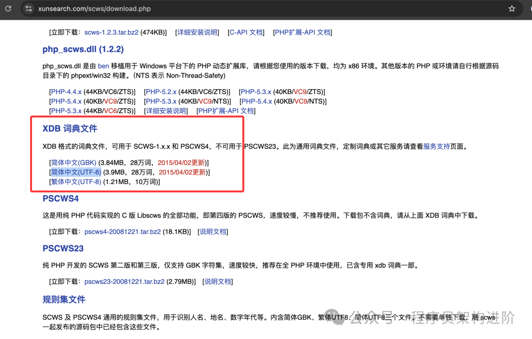Download pscws4-20081221.tar.bz2
This screenshot has width=532, height=339.
point(123,232)
